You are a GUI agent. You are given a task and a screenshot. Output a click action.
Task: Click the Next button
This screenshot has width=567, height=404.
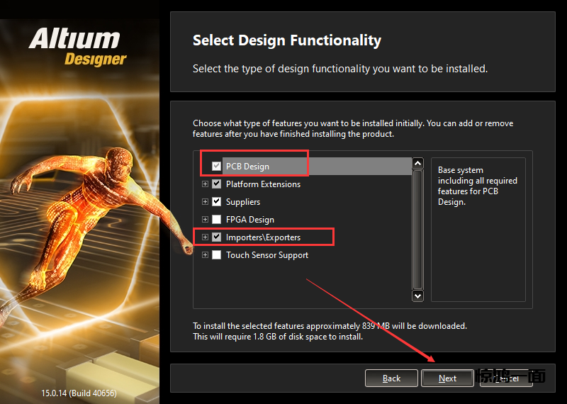tap(447, 378)
